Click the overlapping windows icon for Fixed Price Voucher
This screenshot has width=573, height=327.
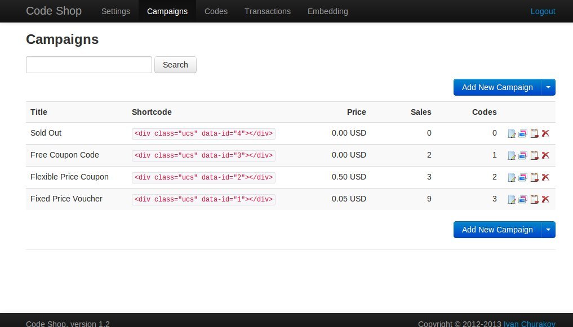[x=523, y=199]
